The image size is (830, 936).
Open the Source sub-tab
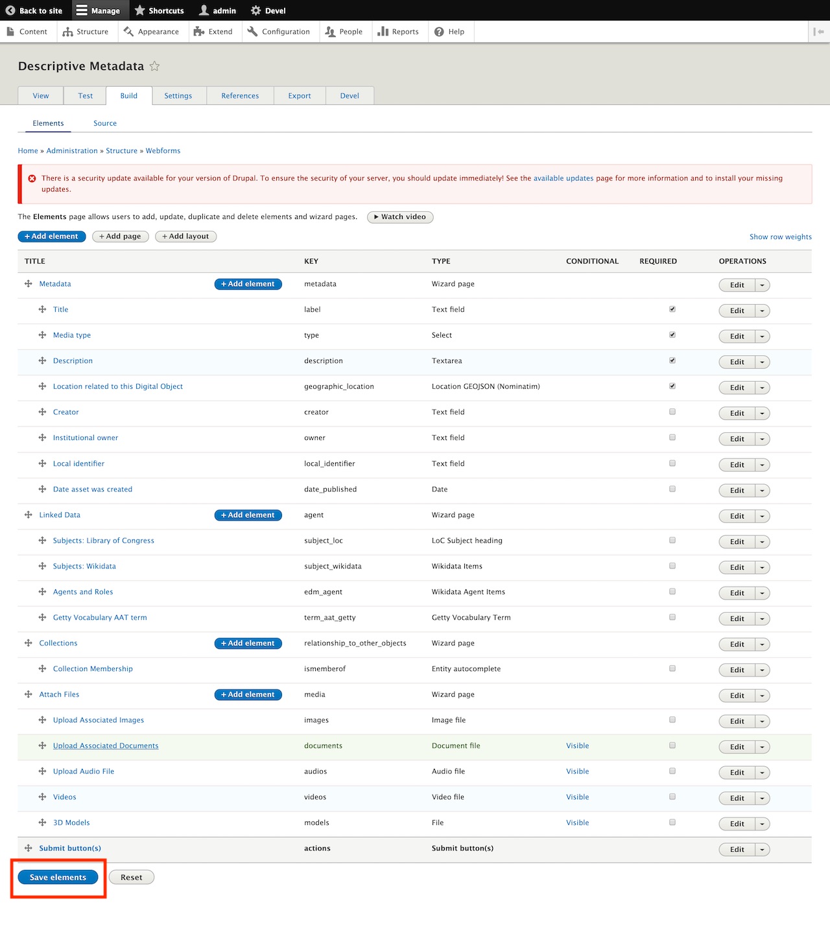(105, 123)
